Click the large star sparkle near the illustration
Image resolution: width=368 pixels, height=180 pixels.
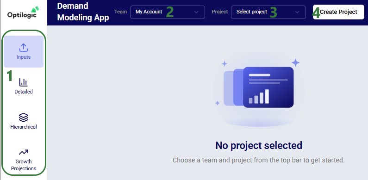pos(295,62)
